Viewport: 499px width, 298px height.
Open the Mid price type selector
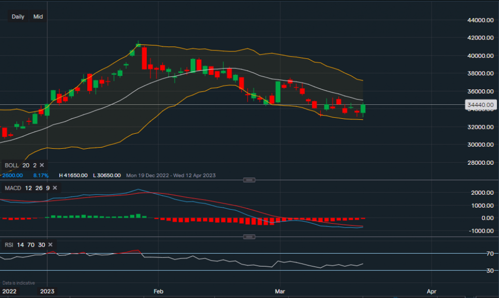38,16
